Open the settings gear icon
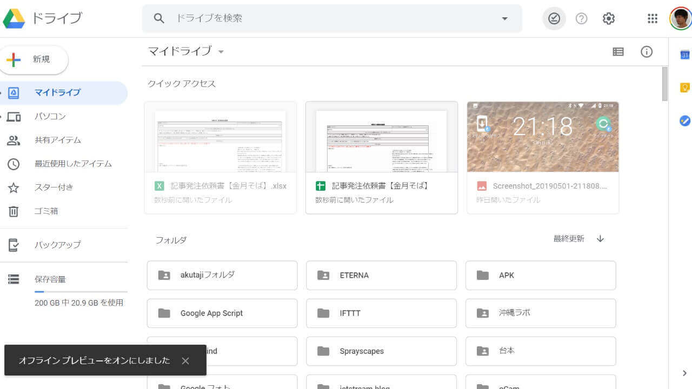The image size is (692, 389). click(x=609, y=19)
